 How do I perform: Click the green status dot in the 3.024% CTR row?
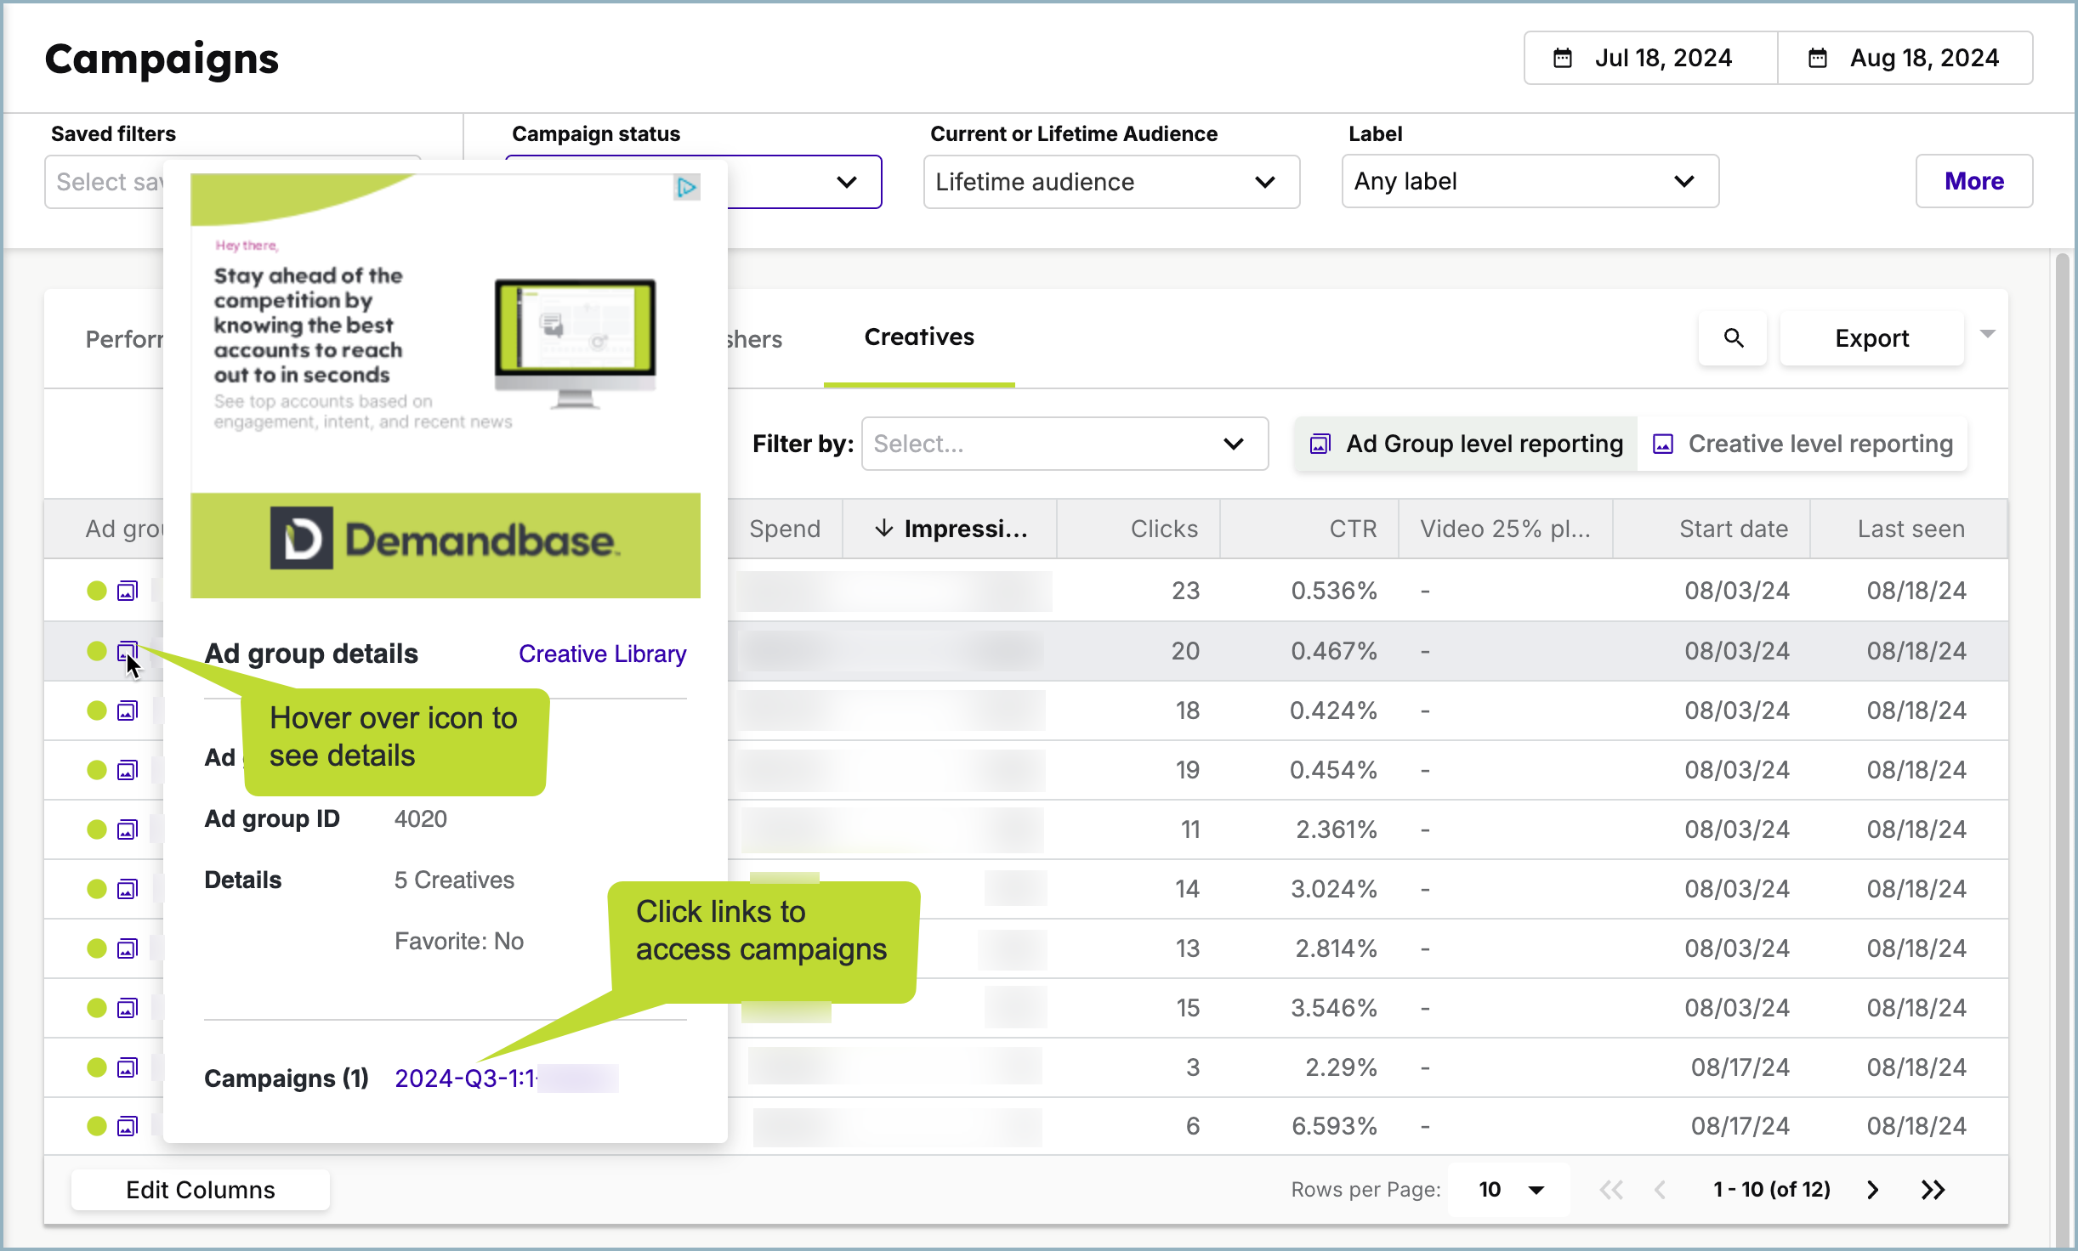[x=97, y=889]
